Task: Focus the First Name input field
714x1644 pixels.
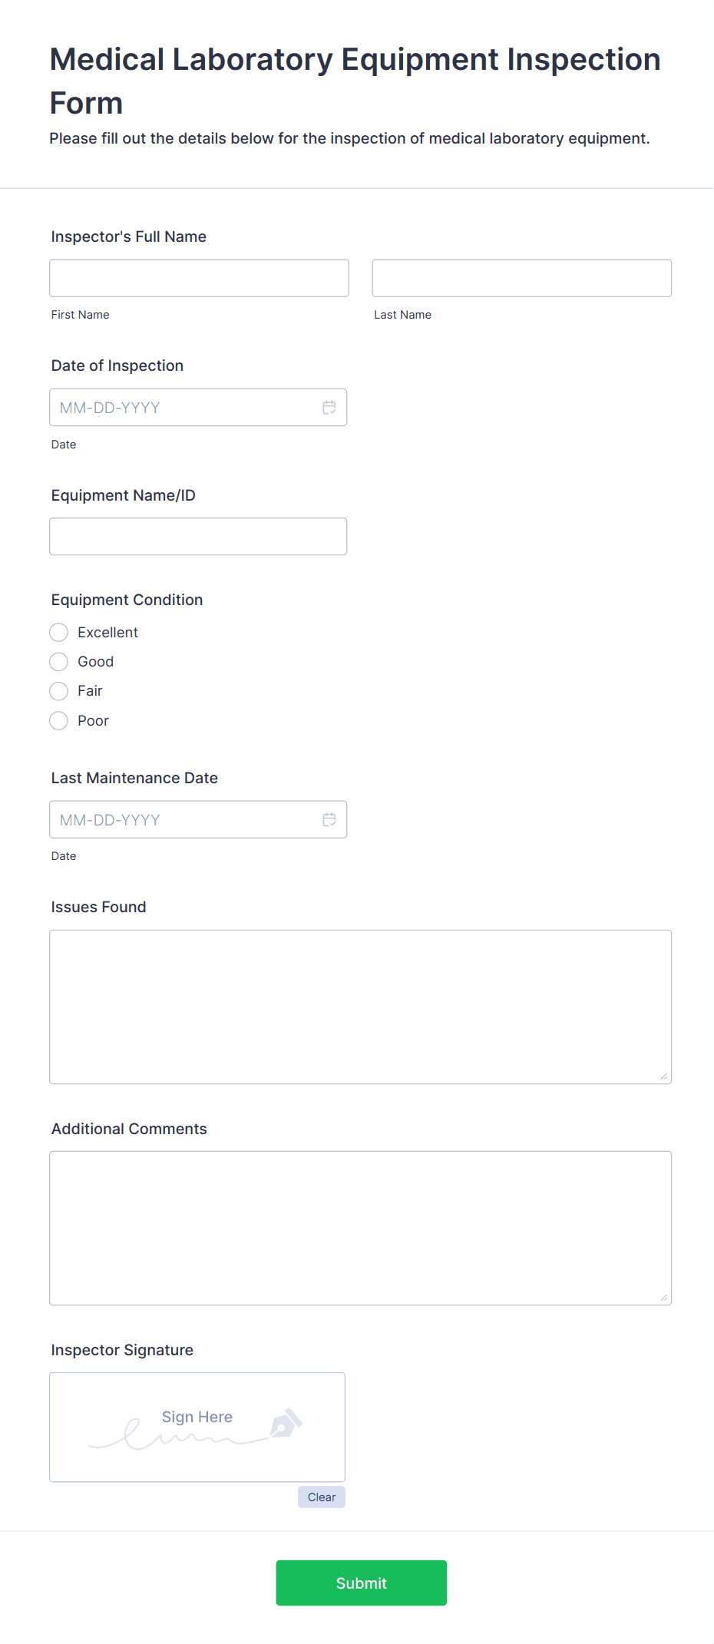Action: click(x=199, y=278)
